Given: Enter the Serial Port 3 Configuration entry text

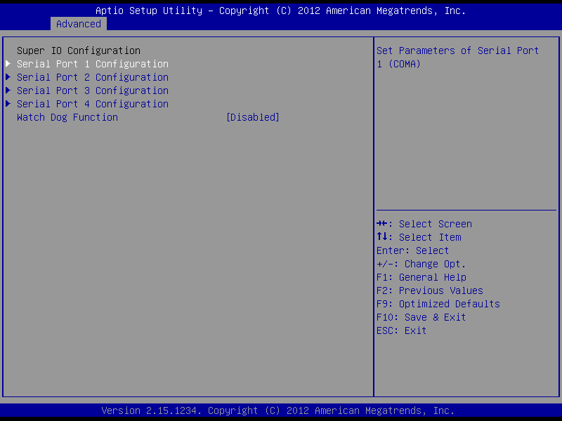Looking at the screenshot, I should click(x=93, y=91).
